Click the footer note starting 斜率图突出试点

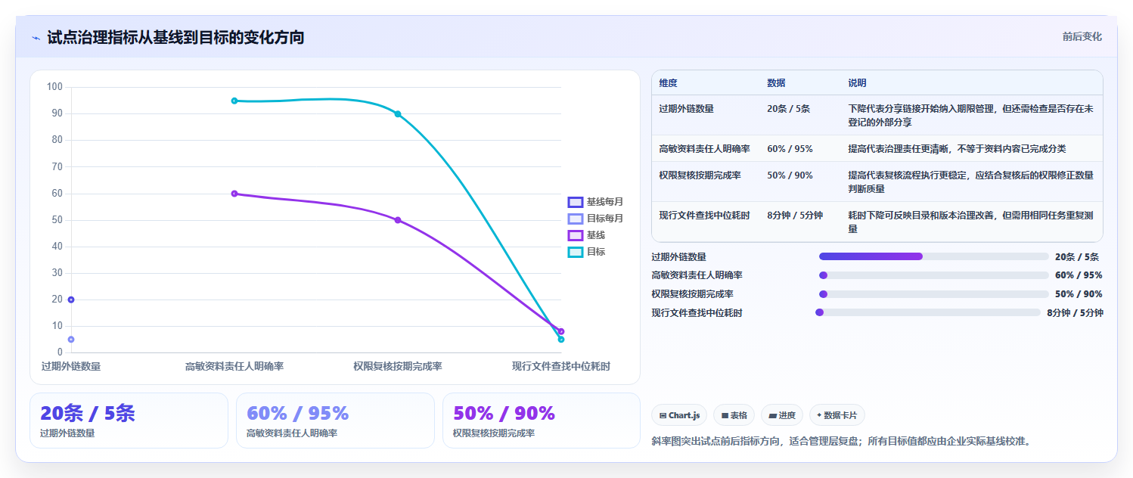(841, 441)
